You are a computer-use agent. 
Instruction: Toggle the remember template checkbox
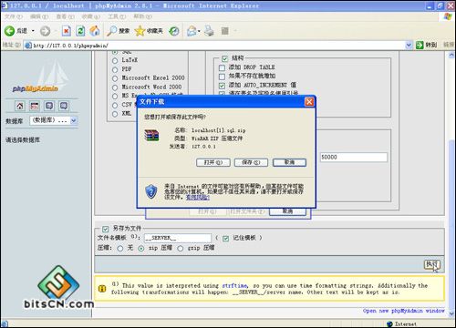pyautogui.click(x=225, y=239)
